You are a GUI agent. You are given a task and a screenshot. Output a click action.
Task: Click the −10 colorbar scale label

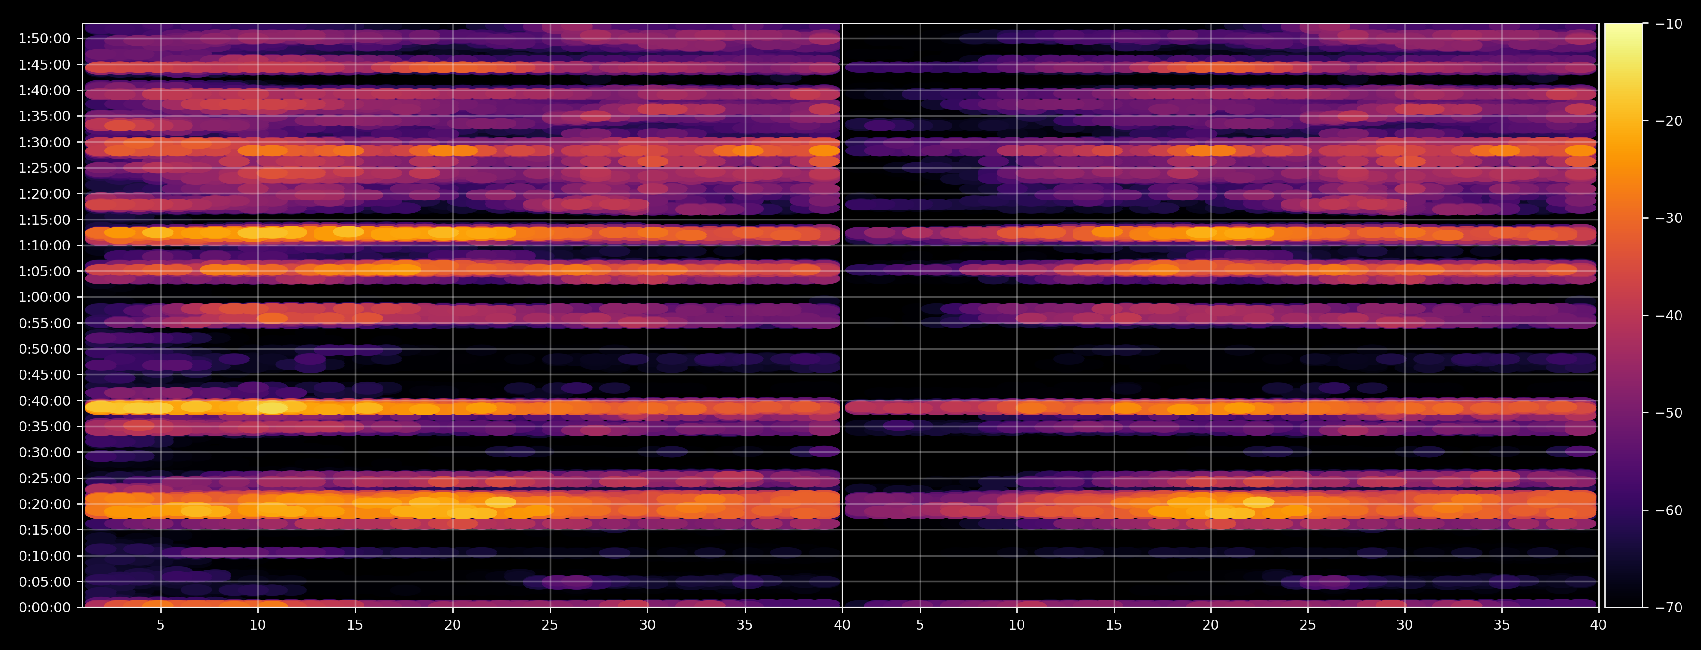1669,24
